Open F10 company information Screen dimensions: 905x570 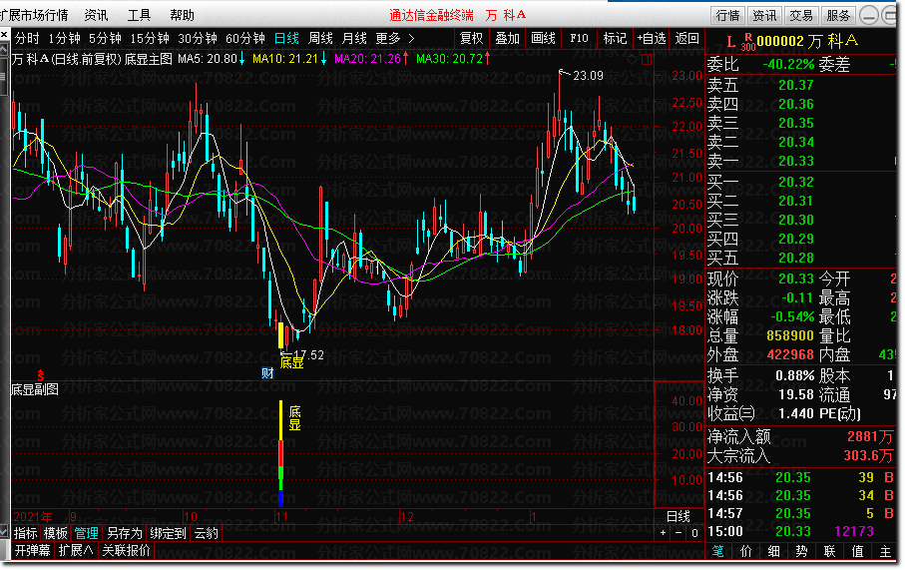(x=579, y=39)
